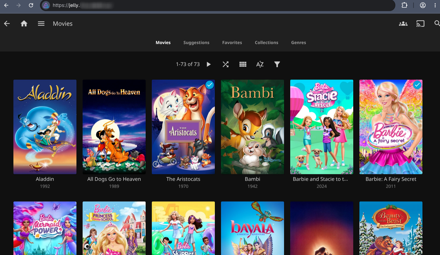Click the Aladdin title link

45,179
